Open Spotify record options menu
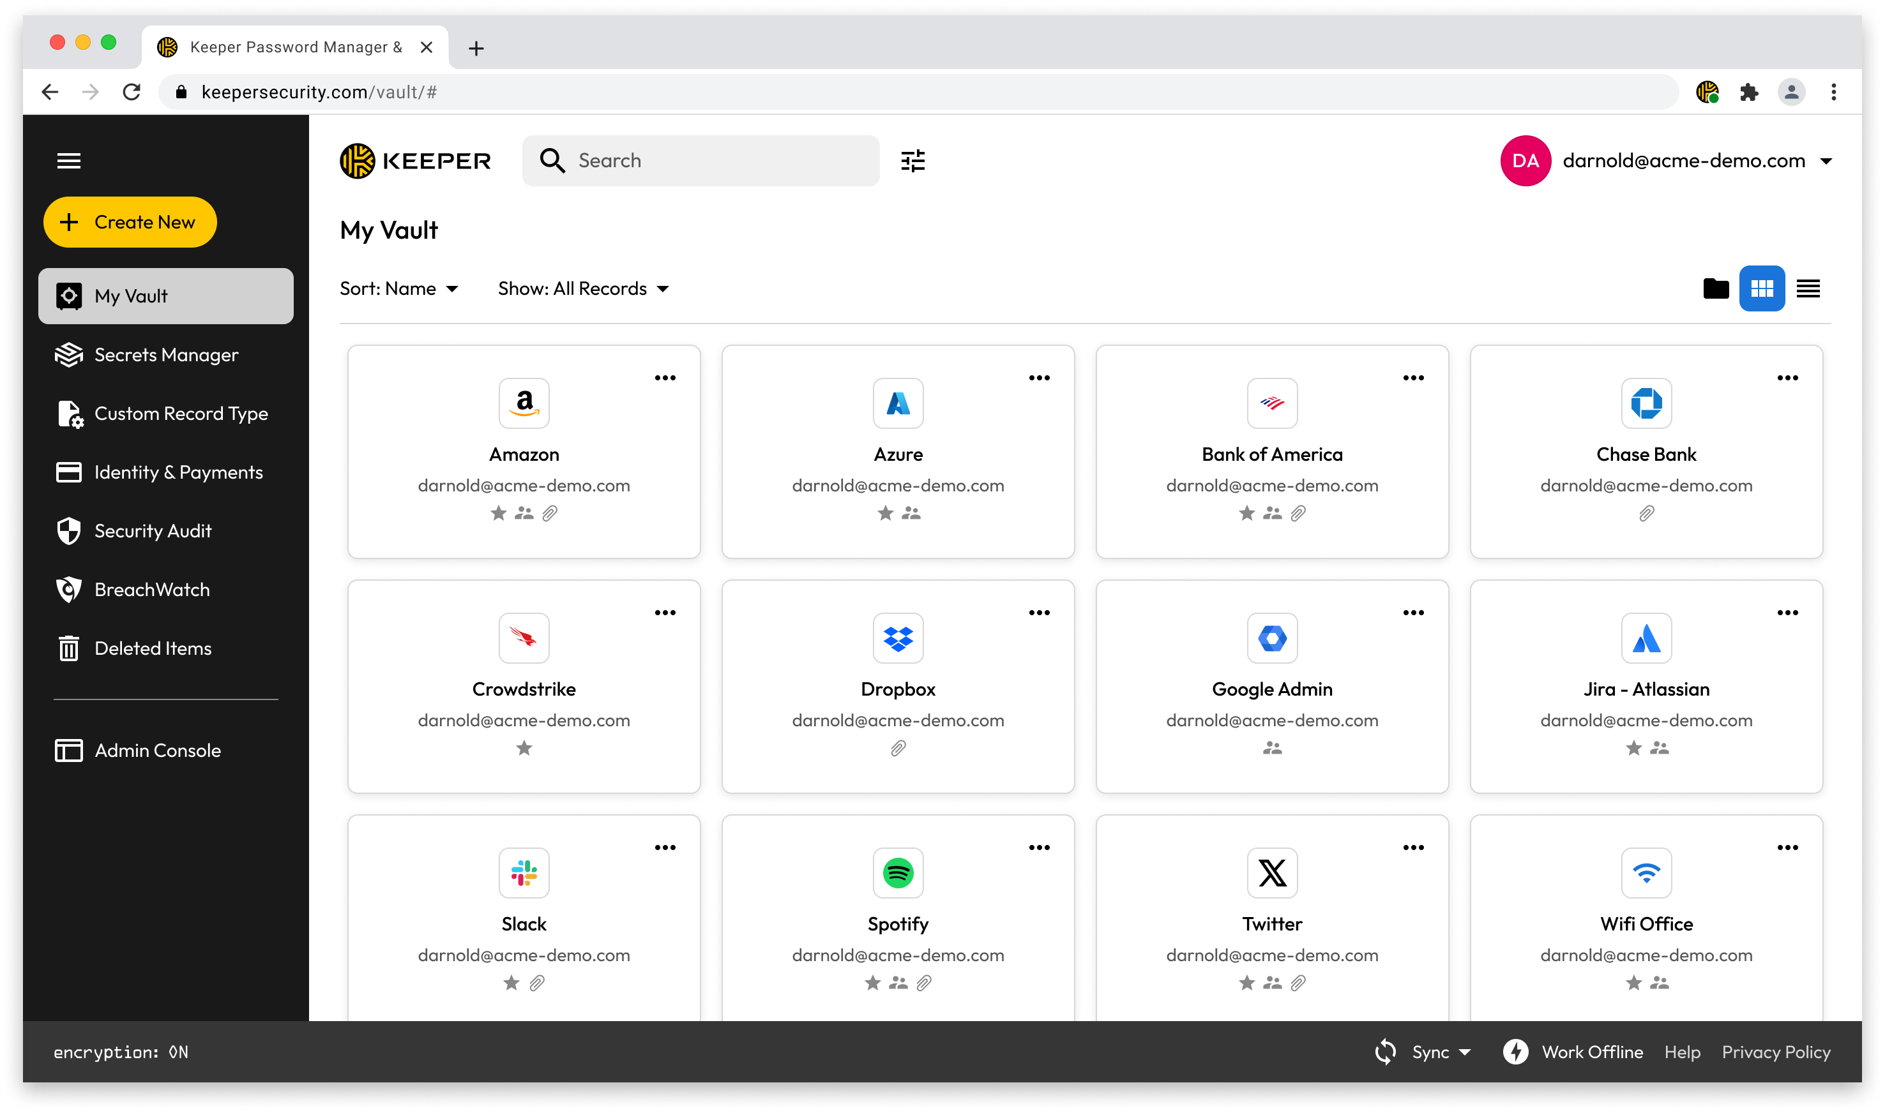 coord(1038,847)
